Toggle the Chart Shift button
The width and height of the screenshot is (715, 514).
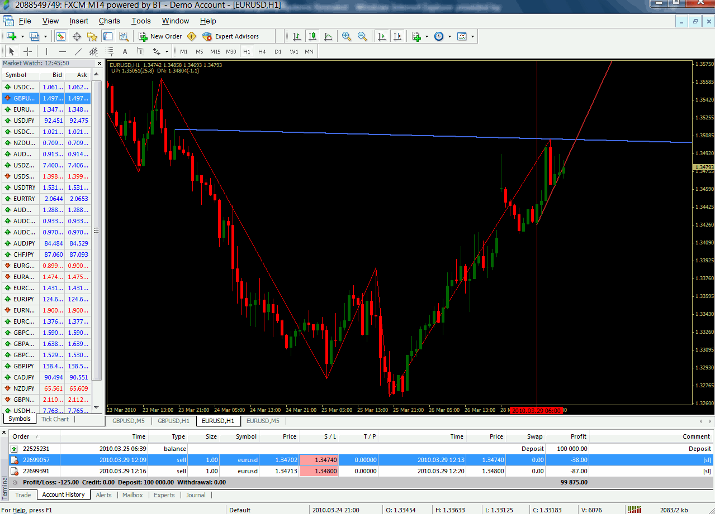tap(397, 36)
